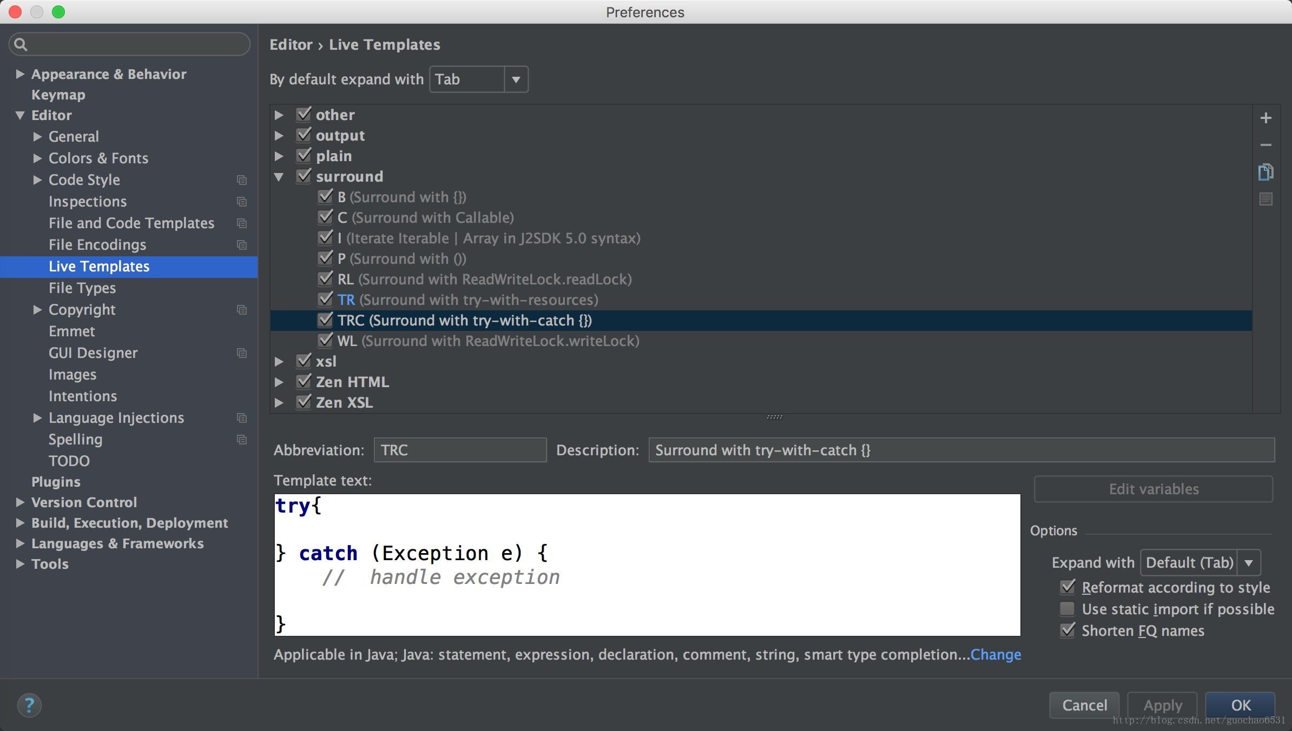Viewport: 1292px width, 731px height.
Task: Expand the Code Style node arrow
Action: pos(37,180)
